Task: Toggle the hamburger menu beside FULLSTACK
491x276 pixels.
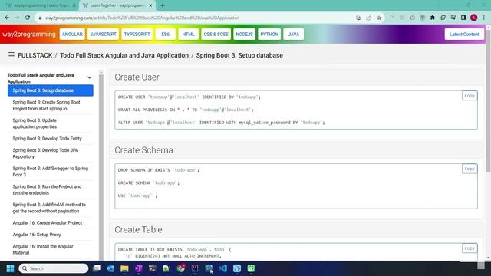Action: point(12,54)
